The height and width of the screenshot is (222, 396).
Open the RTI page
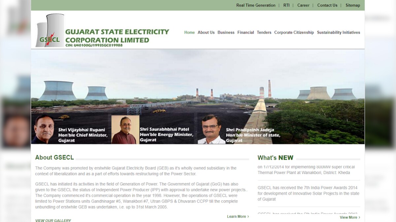coord(286,5)
